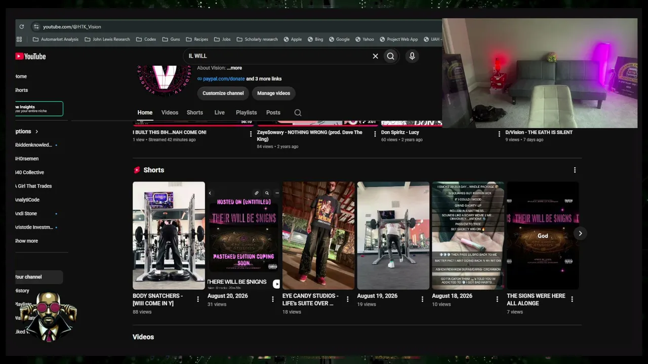
Task: Open options for THE SIGNS WERE HERE short
Action: point(572,299)
